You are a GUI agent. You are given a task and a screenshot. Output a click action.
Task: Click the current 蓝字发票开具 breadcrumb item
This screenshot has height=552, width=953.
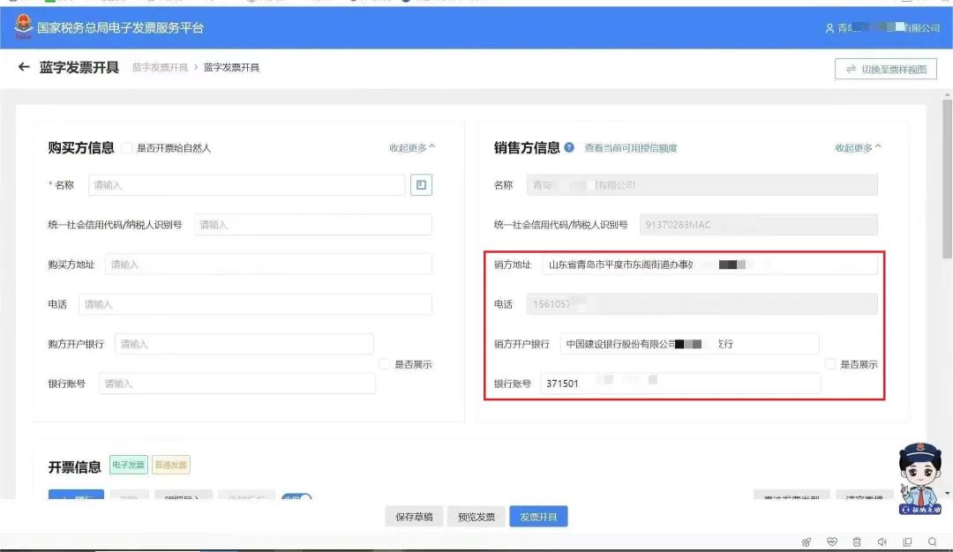(231, 67)
